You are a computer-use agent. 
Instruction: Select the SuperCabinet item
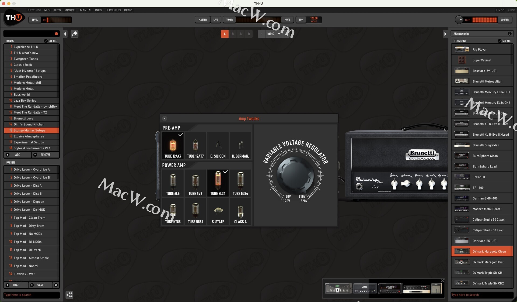(x=482, y=60)
